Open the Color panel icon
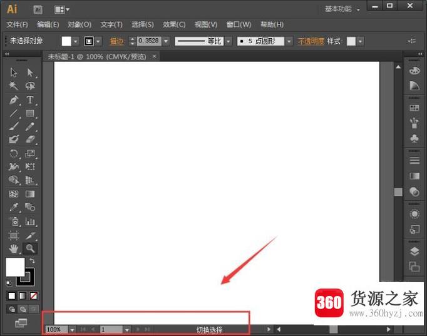 tap(414, 71)
